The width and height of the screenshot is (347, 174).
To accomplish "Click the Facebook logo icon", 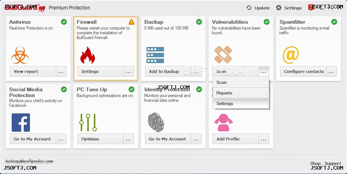I will [21, 123].
